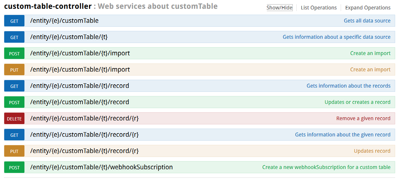Click the POST badge for the import endpoint
401x182 pixels.
point(14,53)
